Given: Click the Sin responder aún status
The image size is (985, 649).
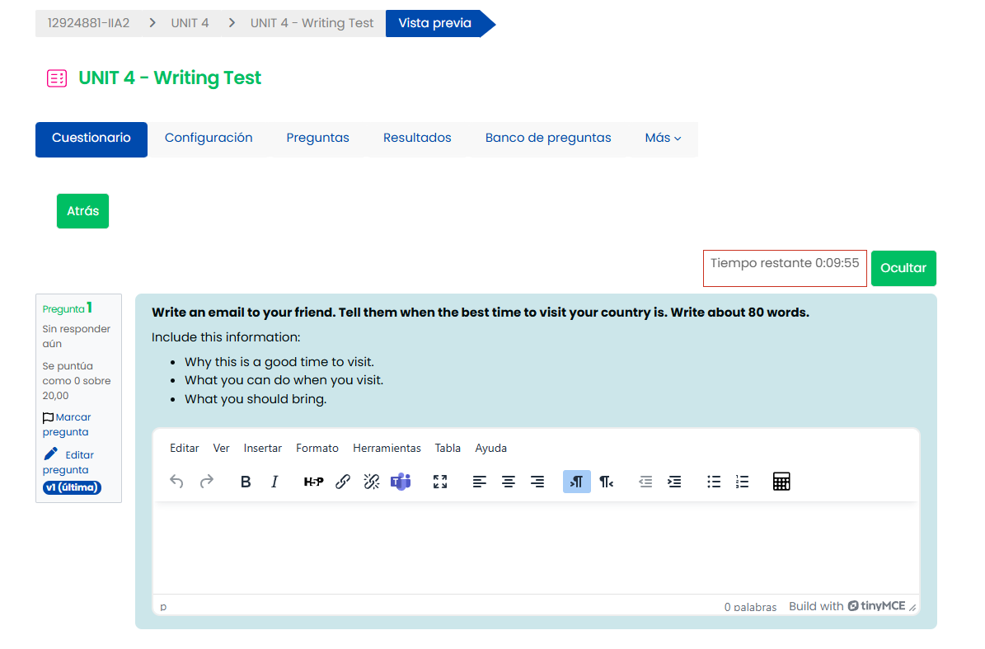Looking at the screenshot, I should point(76,336).
